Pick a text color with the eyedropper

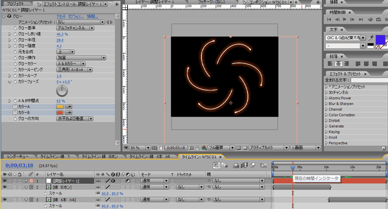click(x=371, y=38)
